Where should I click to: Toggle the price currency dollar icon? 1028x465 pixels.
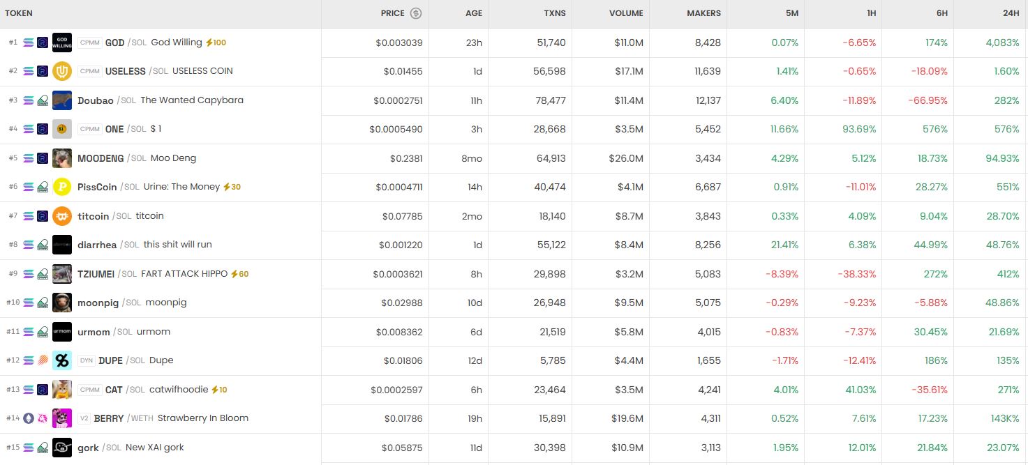[416, 13]
